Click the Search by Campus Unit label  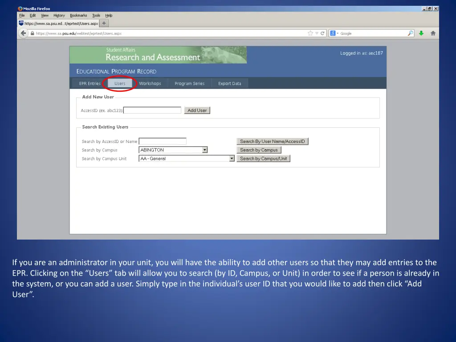pos(104,159)
